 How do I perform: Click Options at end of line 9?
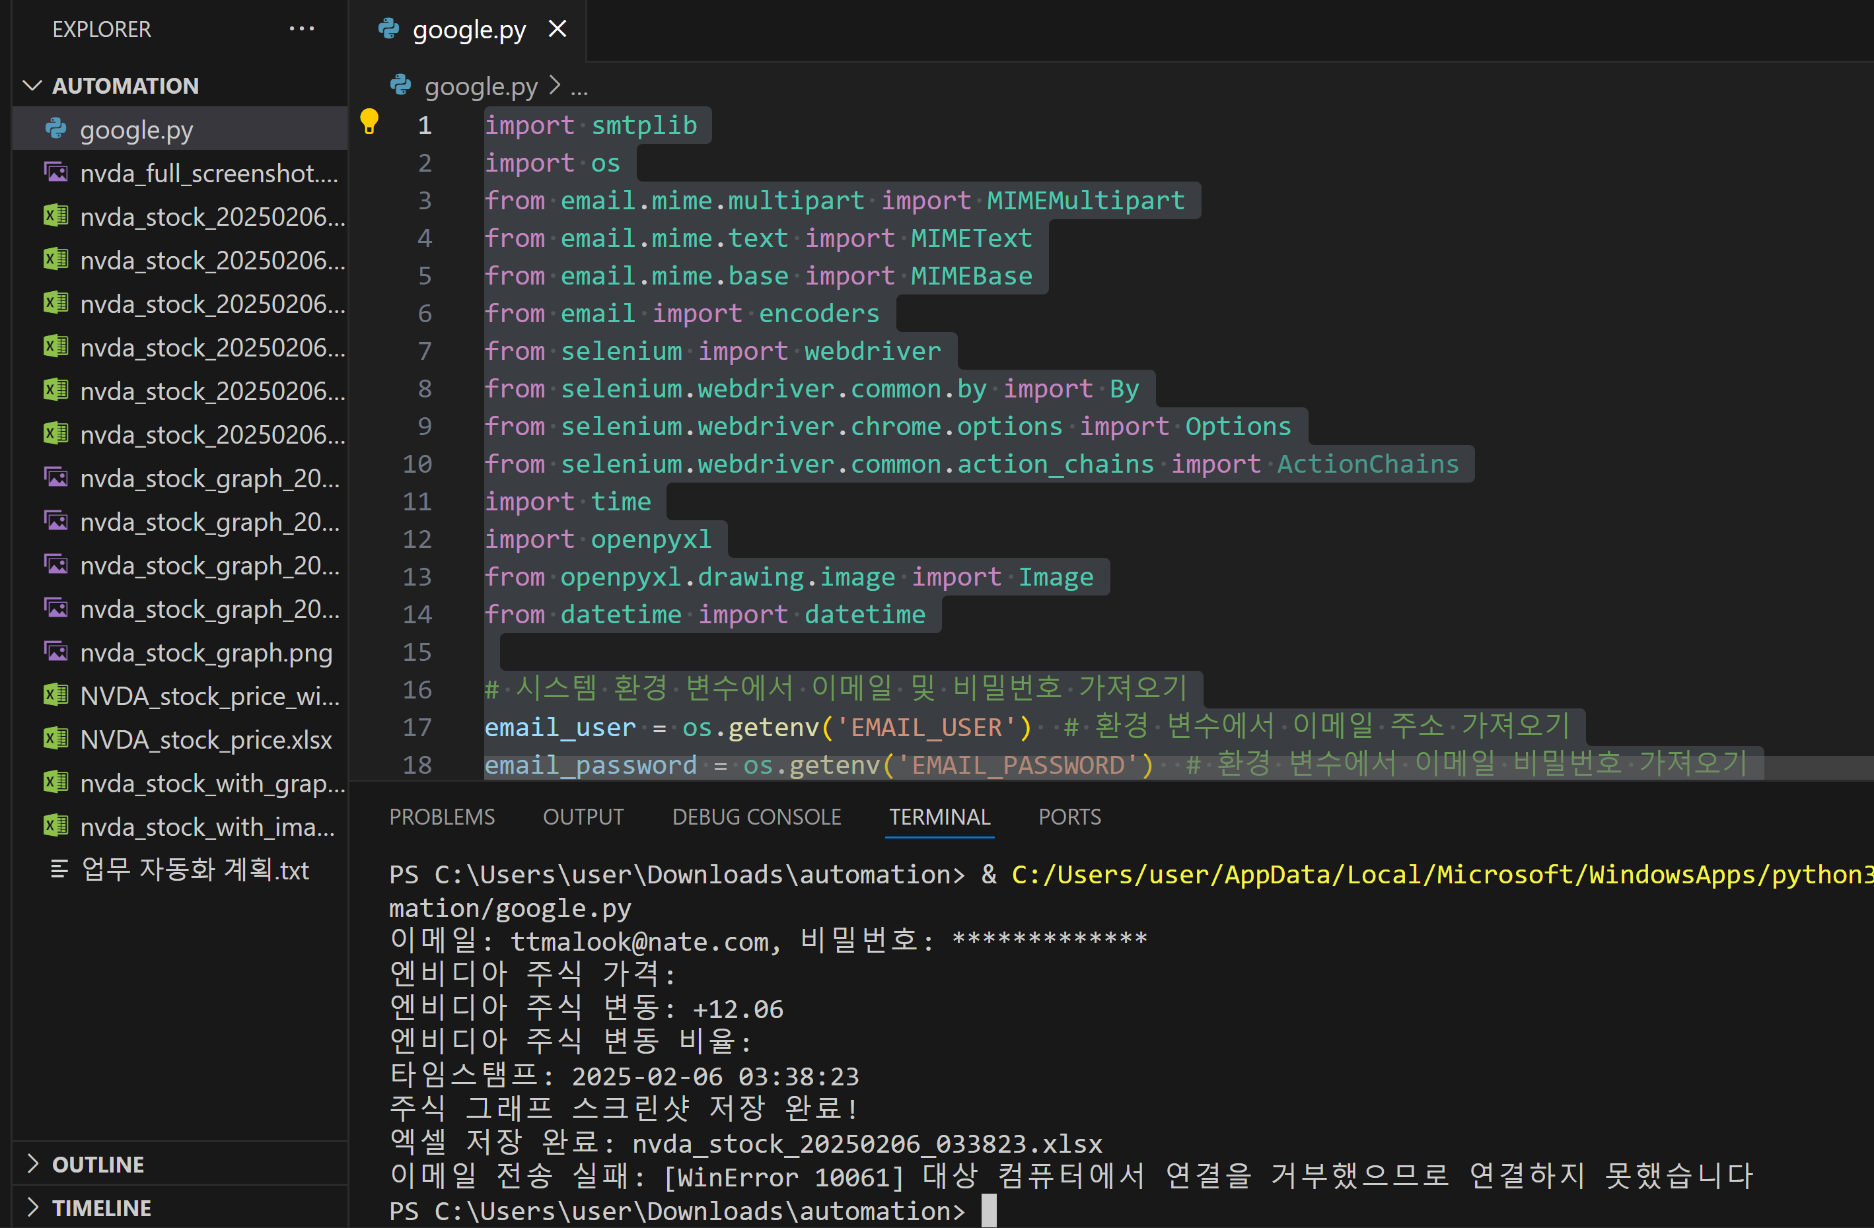pyautogui.click(x=1238, y=426)
